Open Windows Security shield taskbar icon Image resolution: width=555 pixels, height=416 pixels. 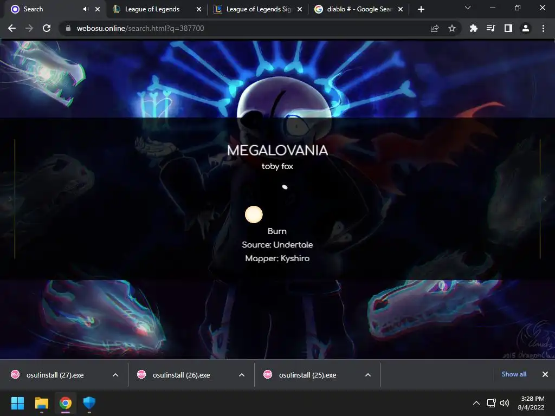(89, 403)
